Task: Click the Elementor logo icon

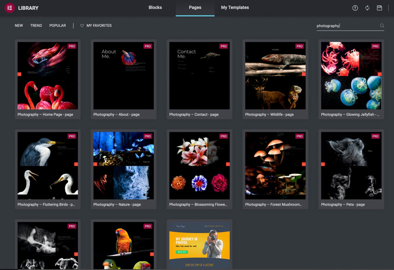Action: [10, 8]
